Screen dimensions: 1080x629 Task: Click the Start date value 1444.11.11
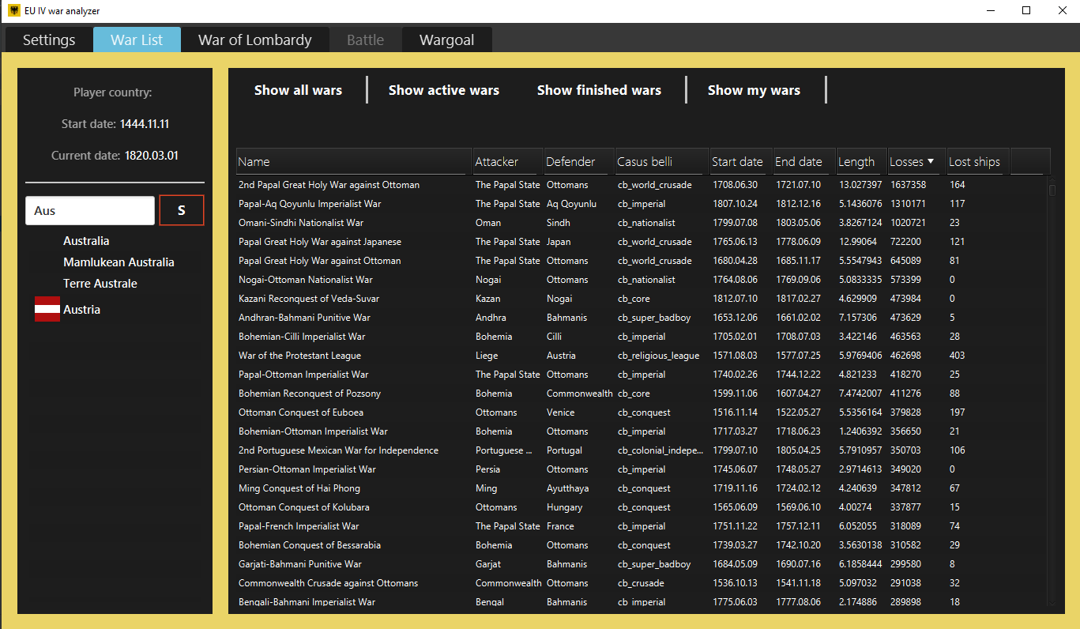[145, 124]
